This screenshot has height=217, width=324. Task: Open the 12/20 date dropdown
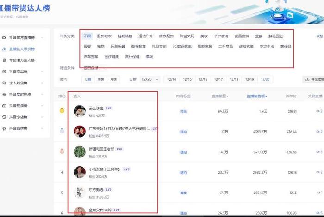tap(150, 79)
